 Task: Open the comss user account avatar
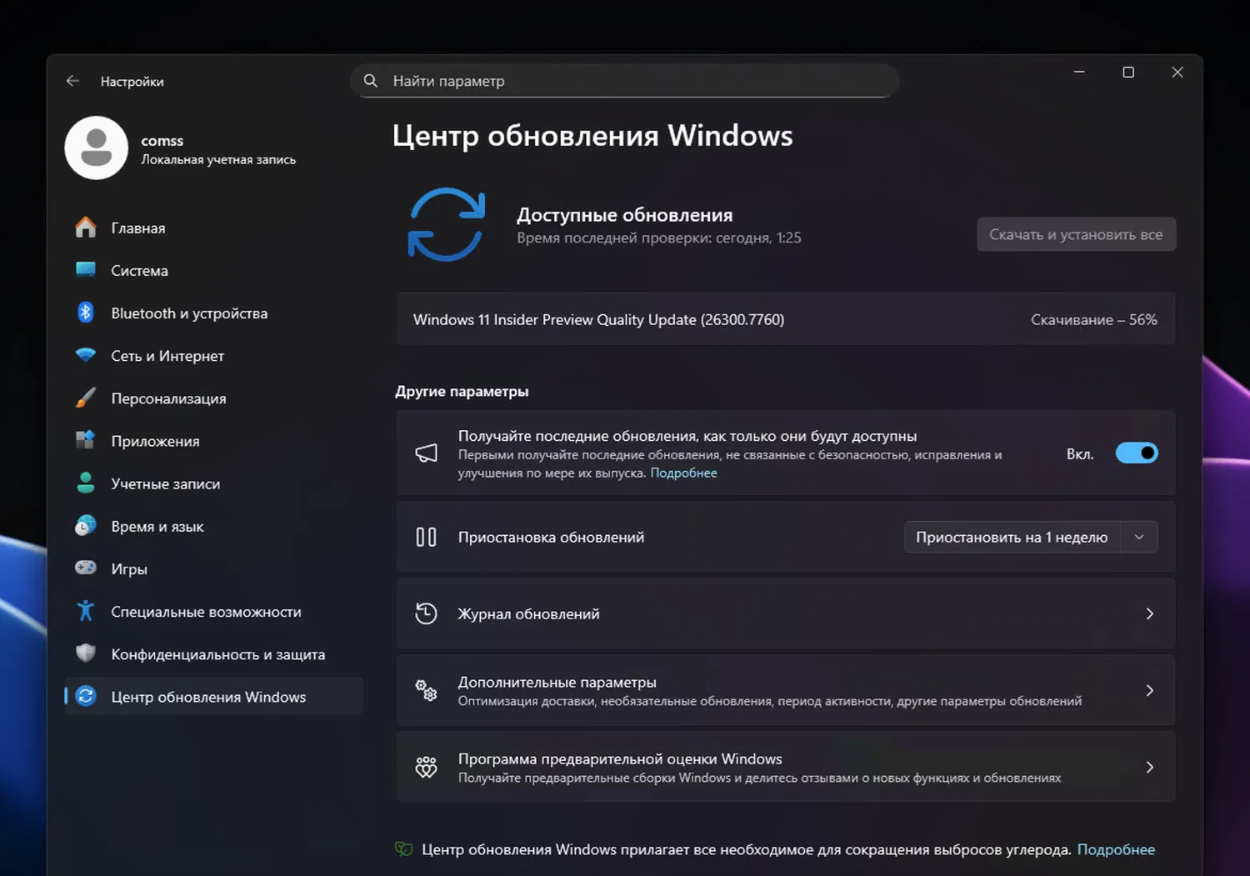(x=96, y=148)
